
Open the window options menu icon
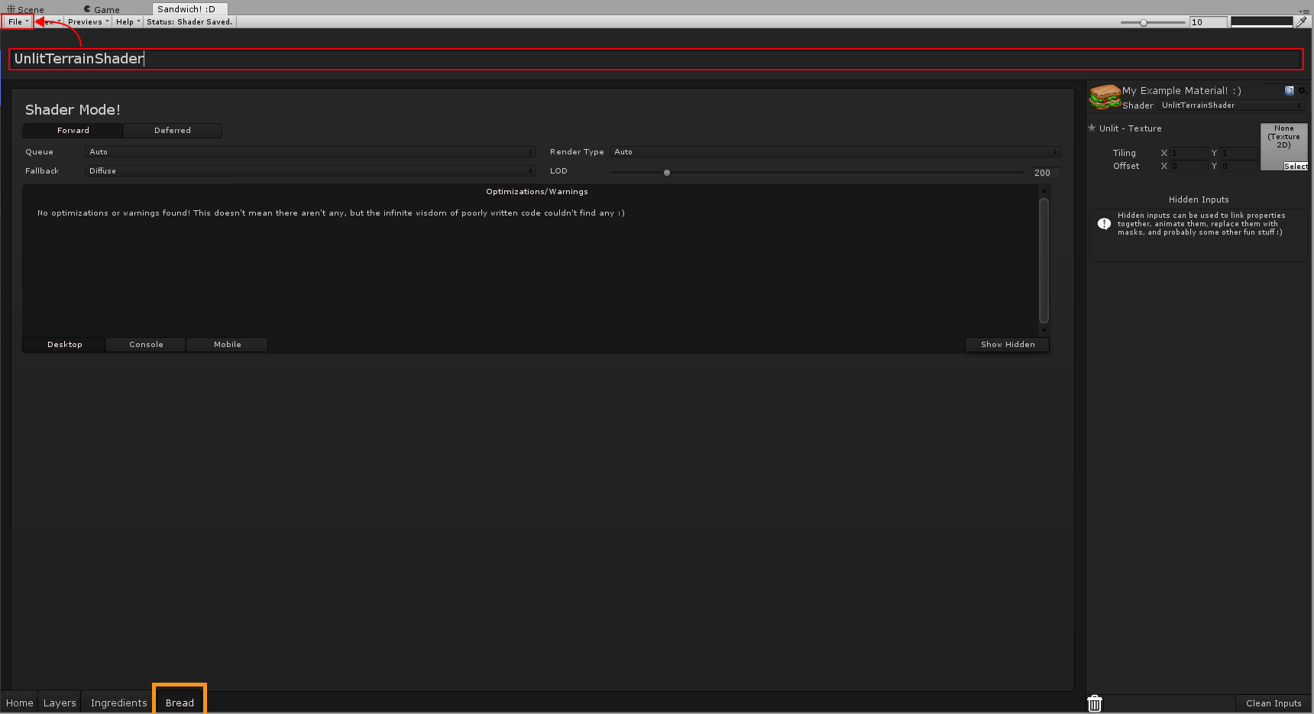1304,11
